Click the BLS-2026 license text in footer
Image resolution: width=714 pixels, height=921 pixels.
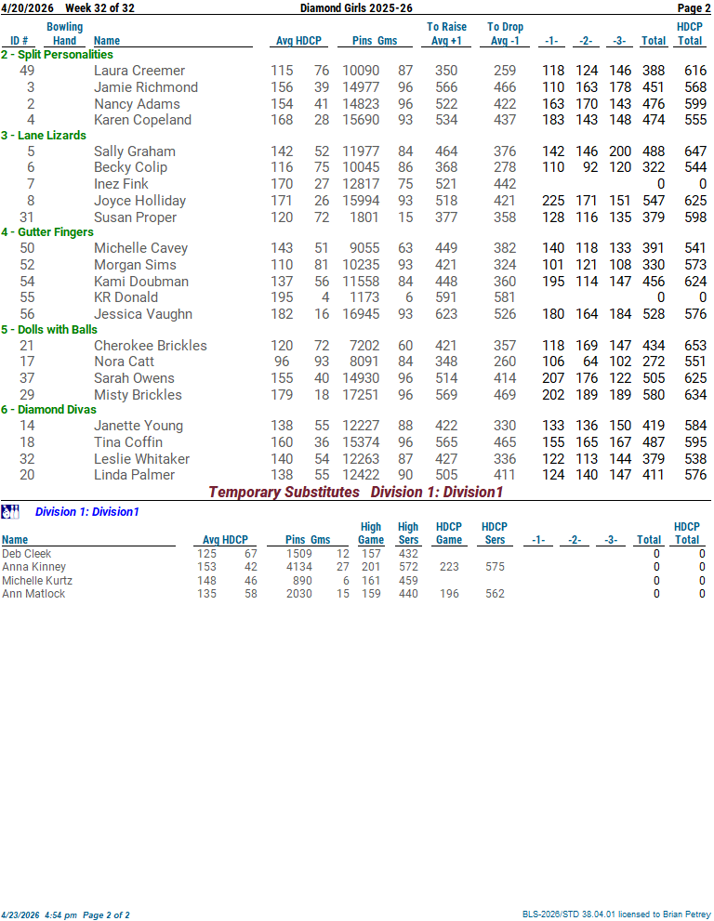pos(615,914)
